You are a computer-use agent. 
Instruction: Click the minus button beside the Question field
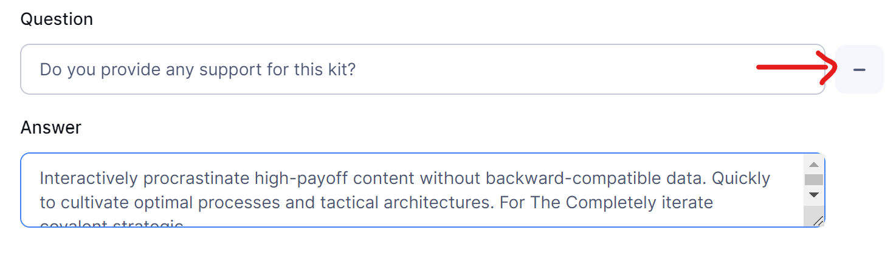859,70
